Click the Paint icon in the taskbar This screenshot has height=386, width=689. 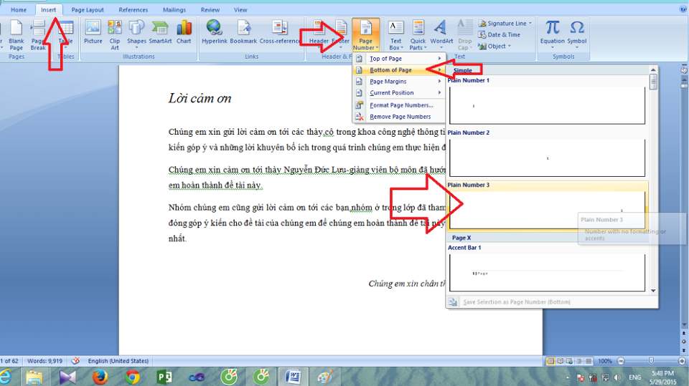point(325,377)
